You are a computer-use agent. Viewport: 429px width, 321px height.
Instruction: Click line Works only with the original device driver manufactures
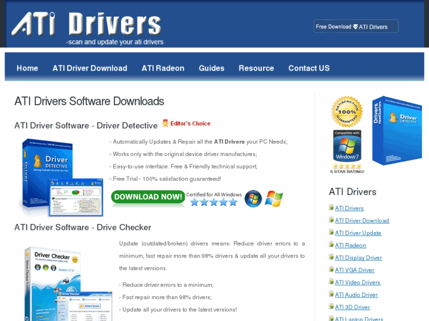[x=183, y=154]
